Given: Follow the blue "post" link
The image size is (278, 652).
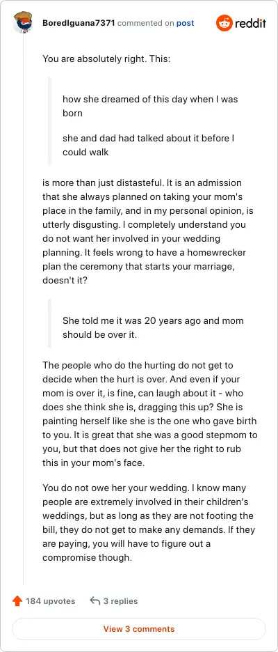Looking at the screenshot, I should click(x=185, y=23).
